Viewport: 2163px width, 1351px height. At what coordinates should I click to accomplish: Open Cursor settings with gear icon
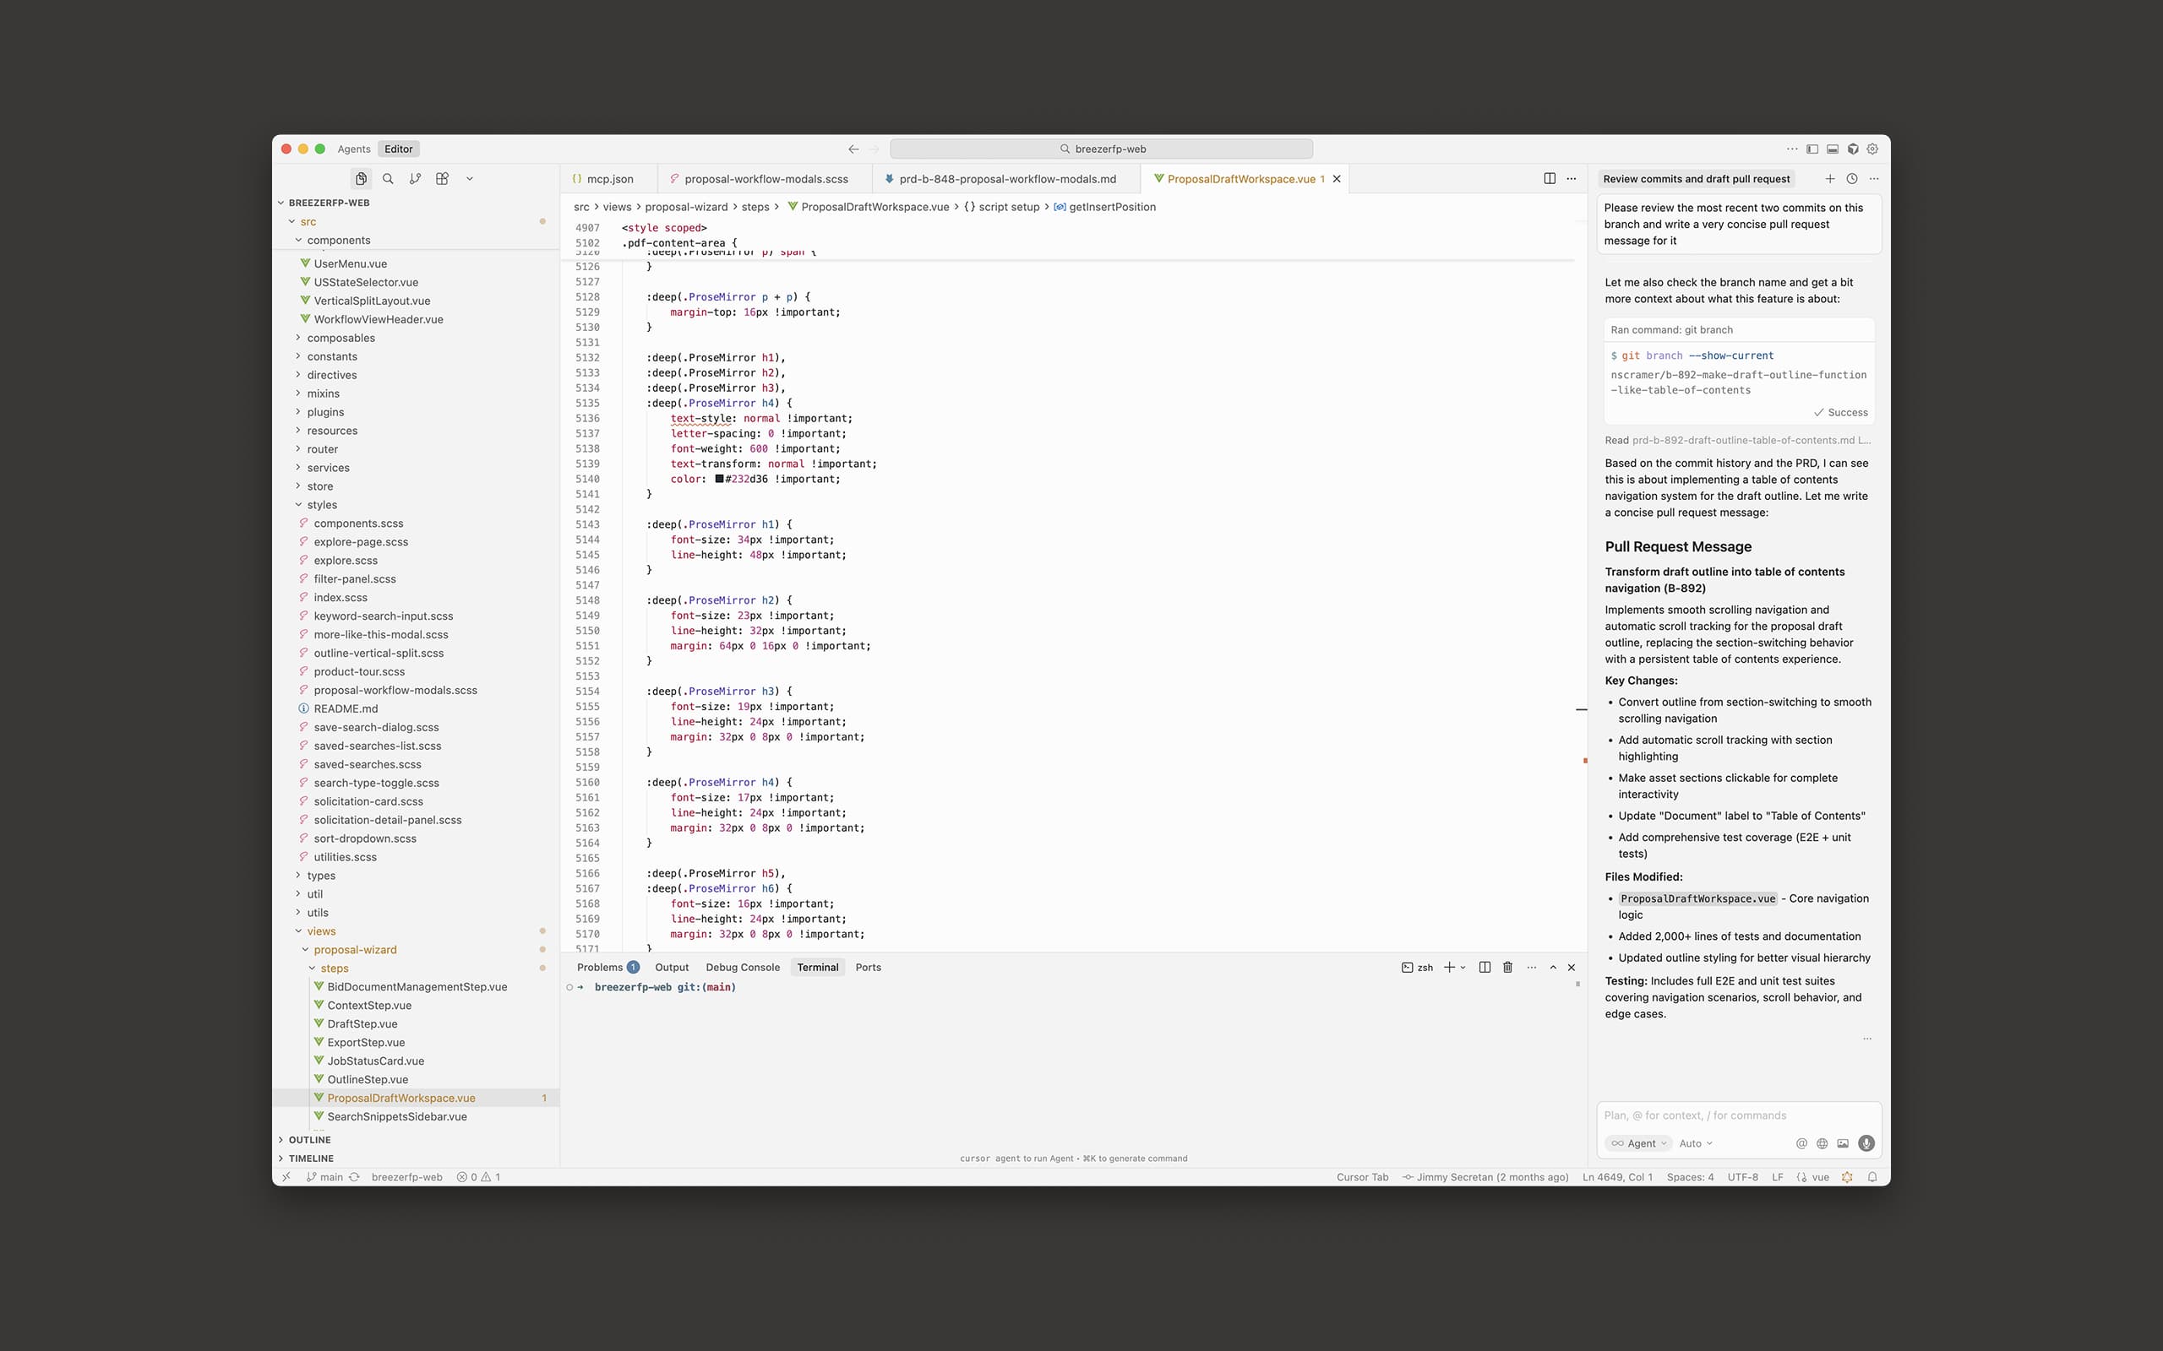(x=1872, y=149)
